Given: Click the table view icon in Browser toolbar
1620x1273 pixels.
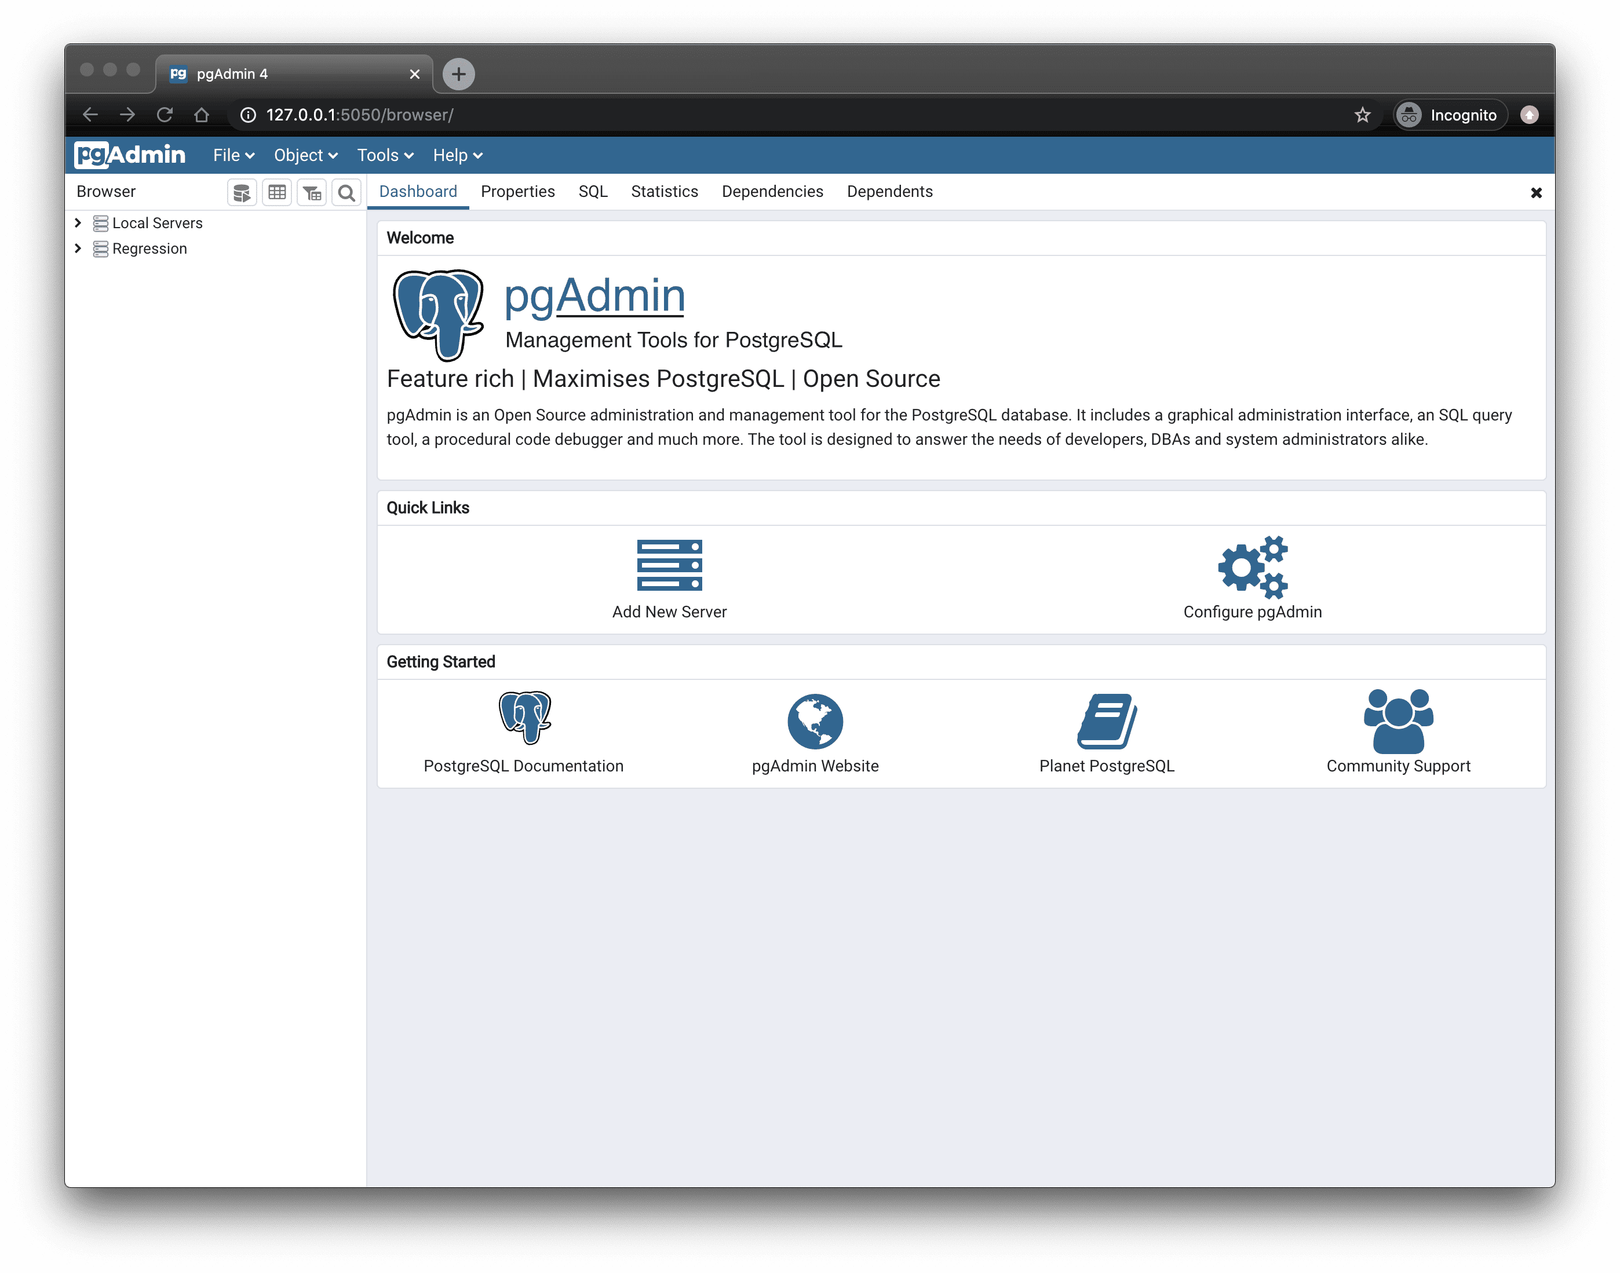Looking at the screenshot, I should point(276,193).
